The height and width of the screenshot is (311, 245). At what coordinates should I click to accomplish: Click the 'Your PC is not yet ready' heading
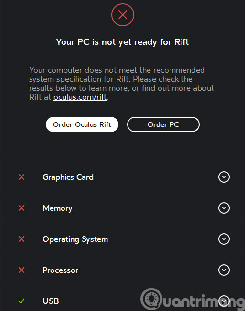point(122,42)
